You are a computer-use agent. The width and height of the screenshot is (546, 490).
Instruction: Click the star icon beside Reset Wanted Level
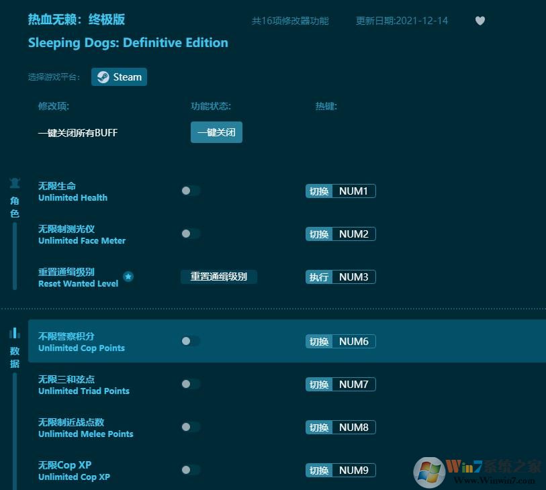tap(128, 277)
